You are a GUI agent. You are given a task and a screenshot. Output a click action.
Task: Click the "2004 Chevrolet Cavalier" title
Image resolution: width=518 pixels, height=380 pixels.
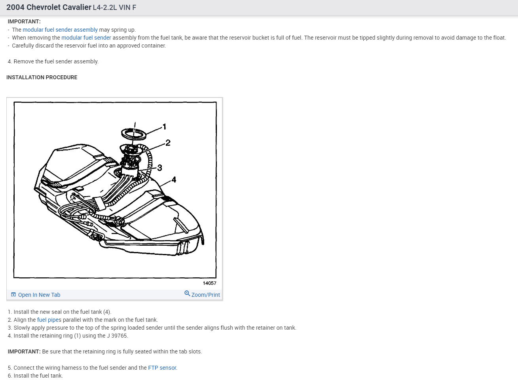pos(49,8)
